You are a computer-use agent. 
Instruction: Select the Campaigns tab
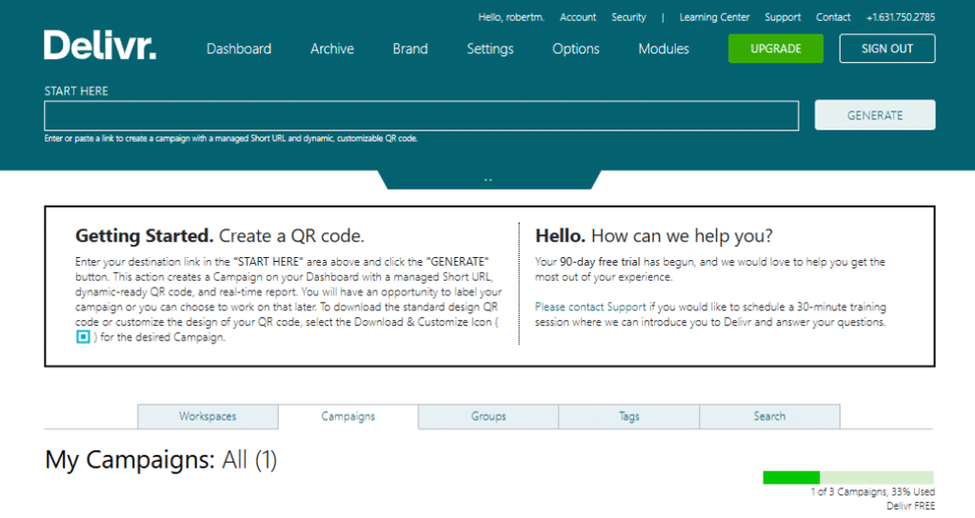(348, 417)
